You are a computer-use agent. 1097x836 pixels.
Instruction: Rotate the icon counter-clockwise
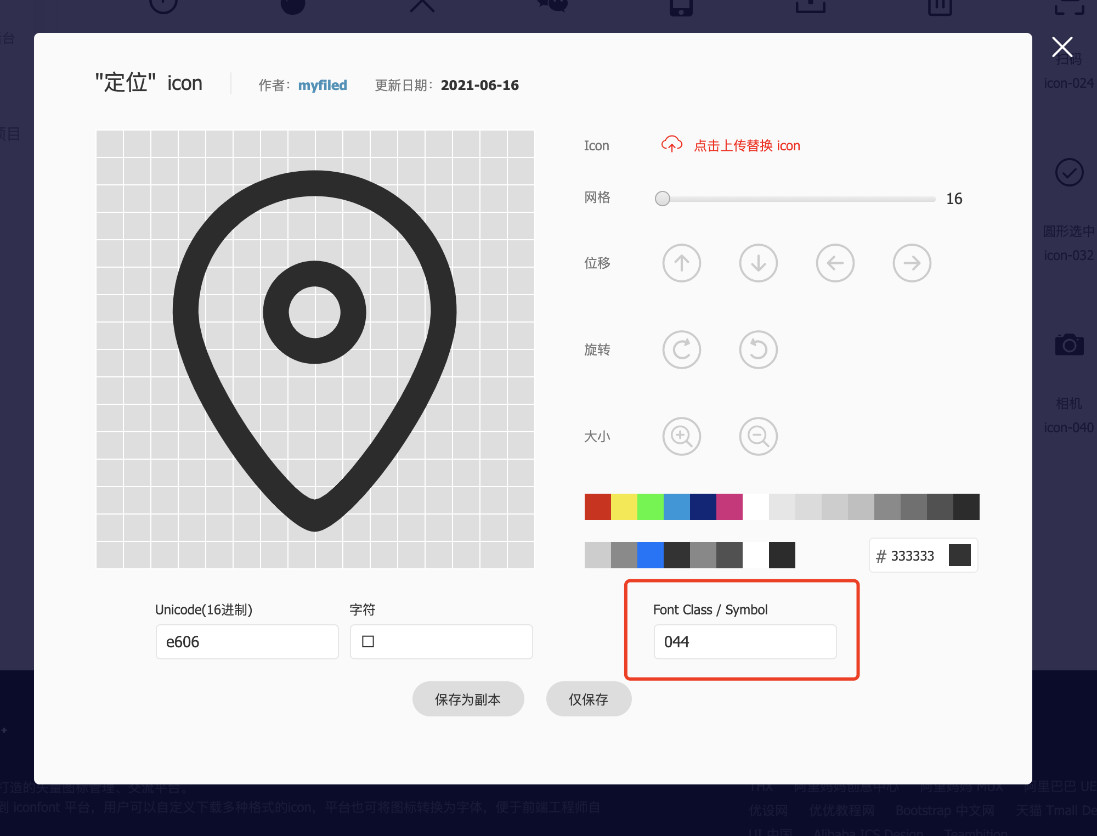[758, 350]
